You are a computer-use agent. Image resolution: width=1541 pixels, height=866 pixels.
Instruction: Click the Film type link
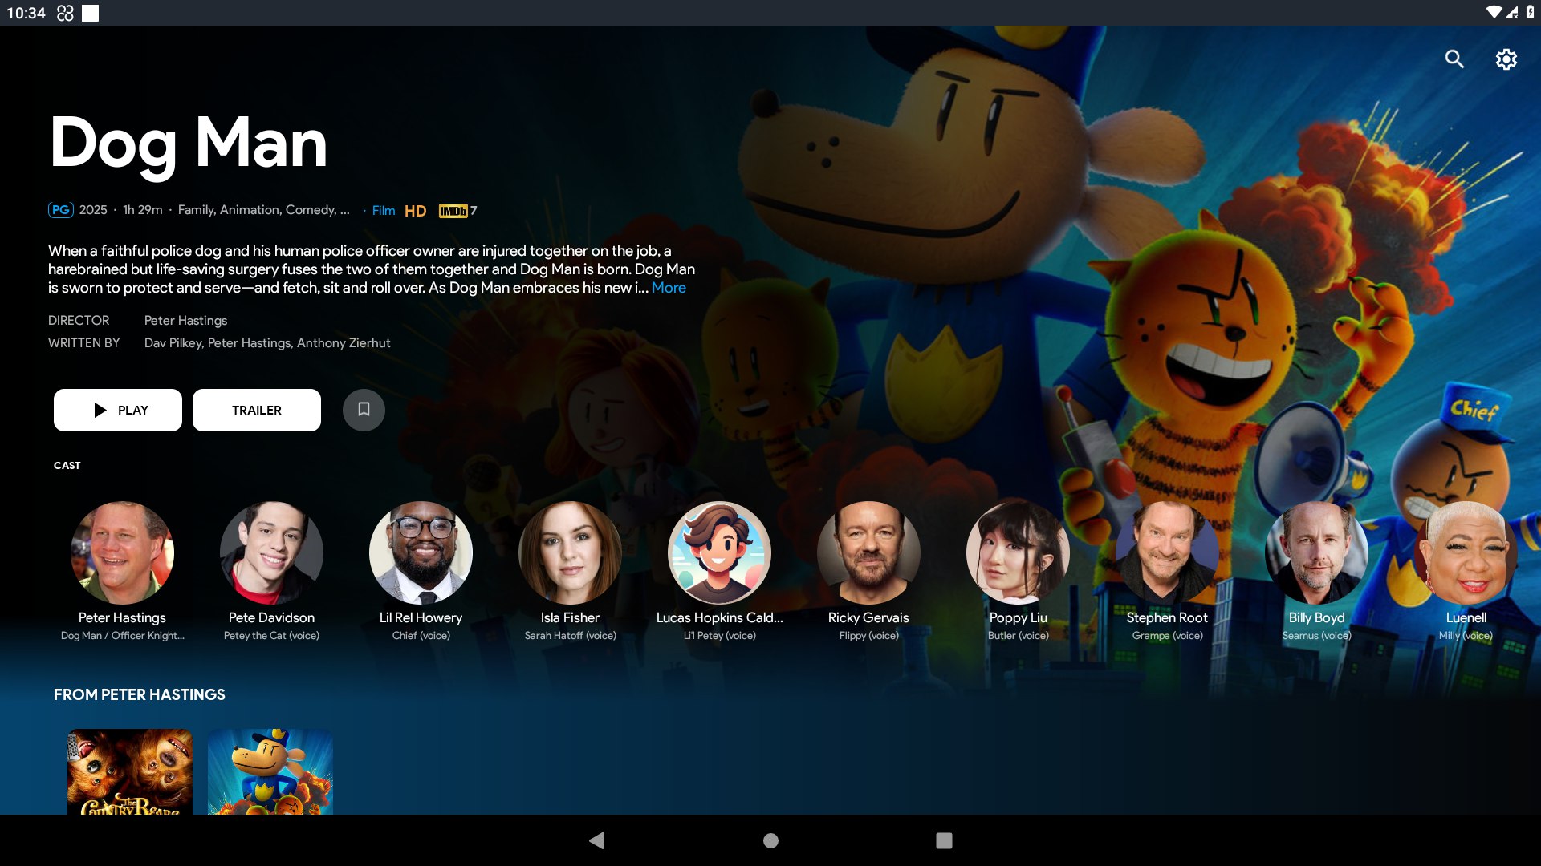click(383, 211)
